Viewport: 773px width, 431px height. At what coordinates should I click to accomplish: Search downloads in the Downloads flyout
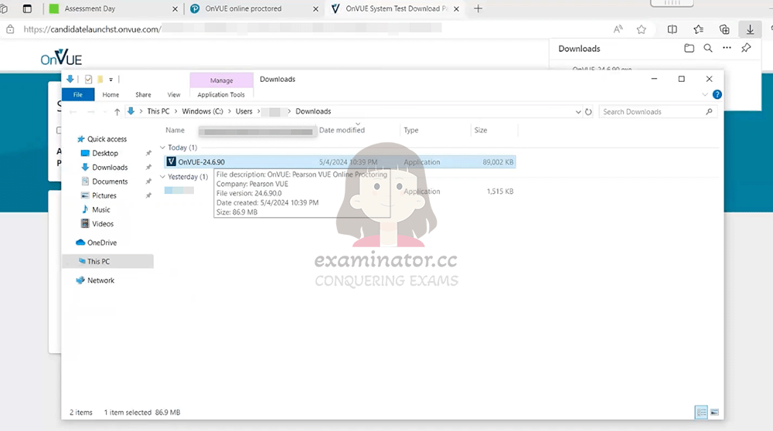click(708, 48)
